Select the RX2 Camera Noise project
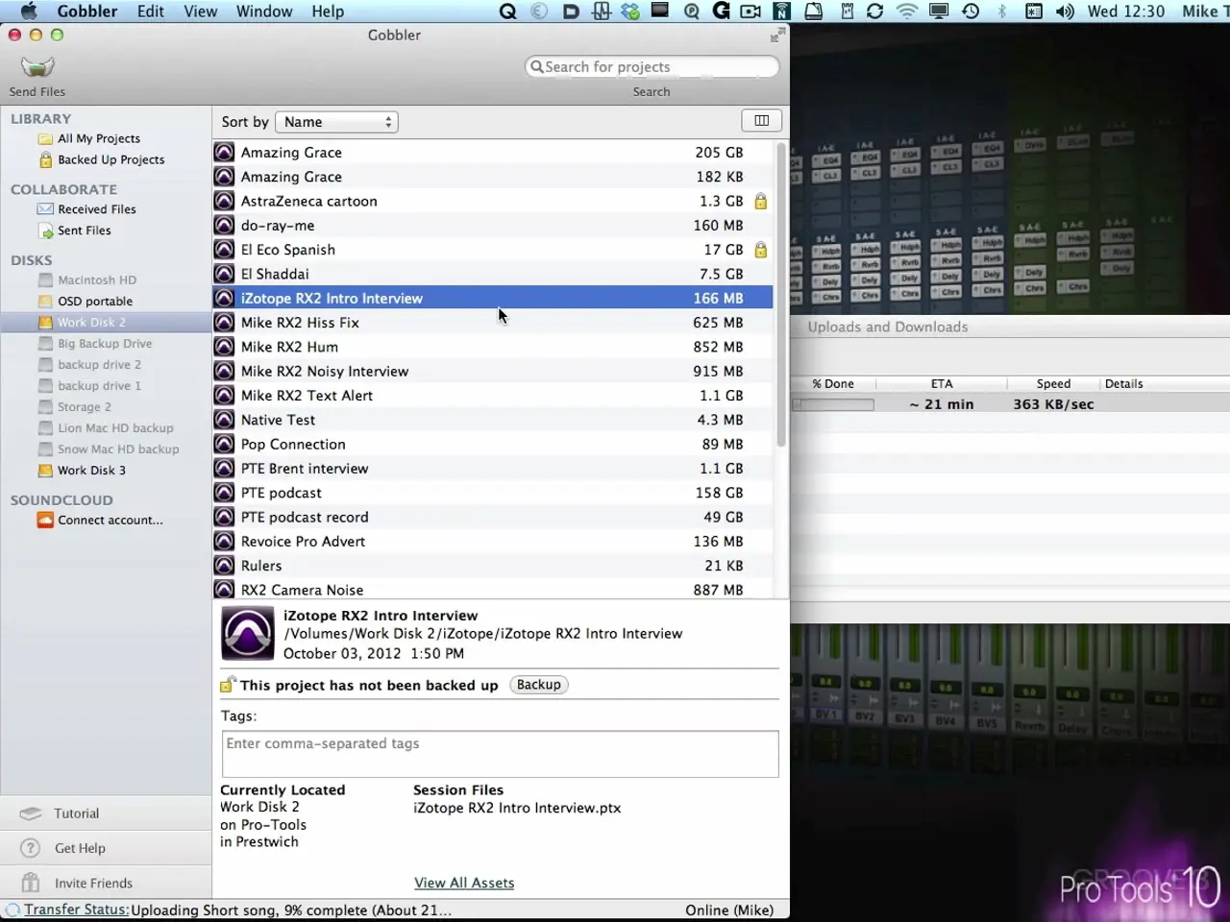 pyautogui.click(x=492, y=589)
